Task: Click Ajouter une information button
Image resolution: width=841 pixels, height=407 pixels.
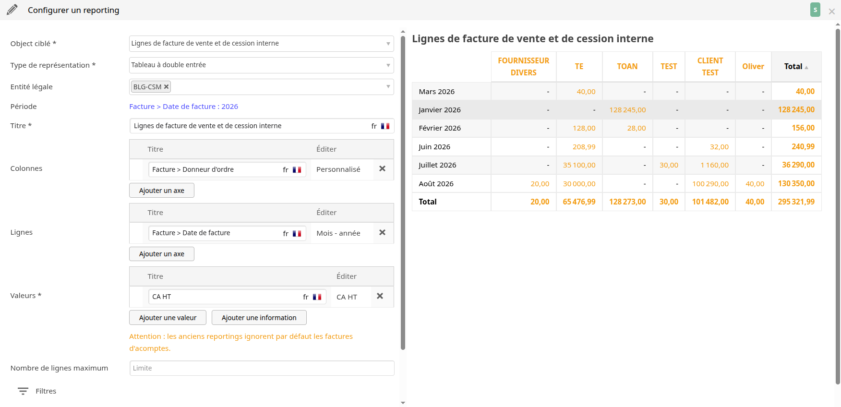Action: 259,318
